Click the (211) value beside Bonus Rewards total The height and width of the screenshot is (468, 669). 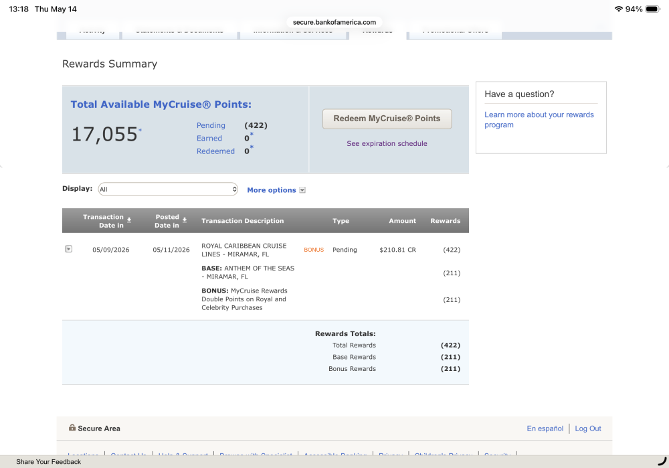click(450, 368)
